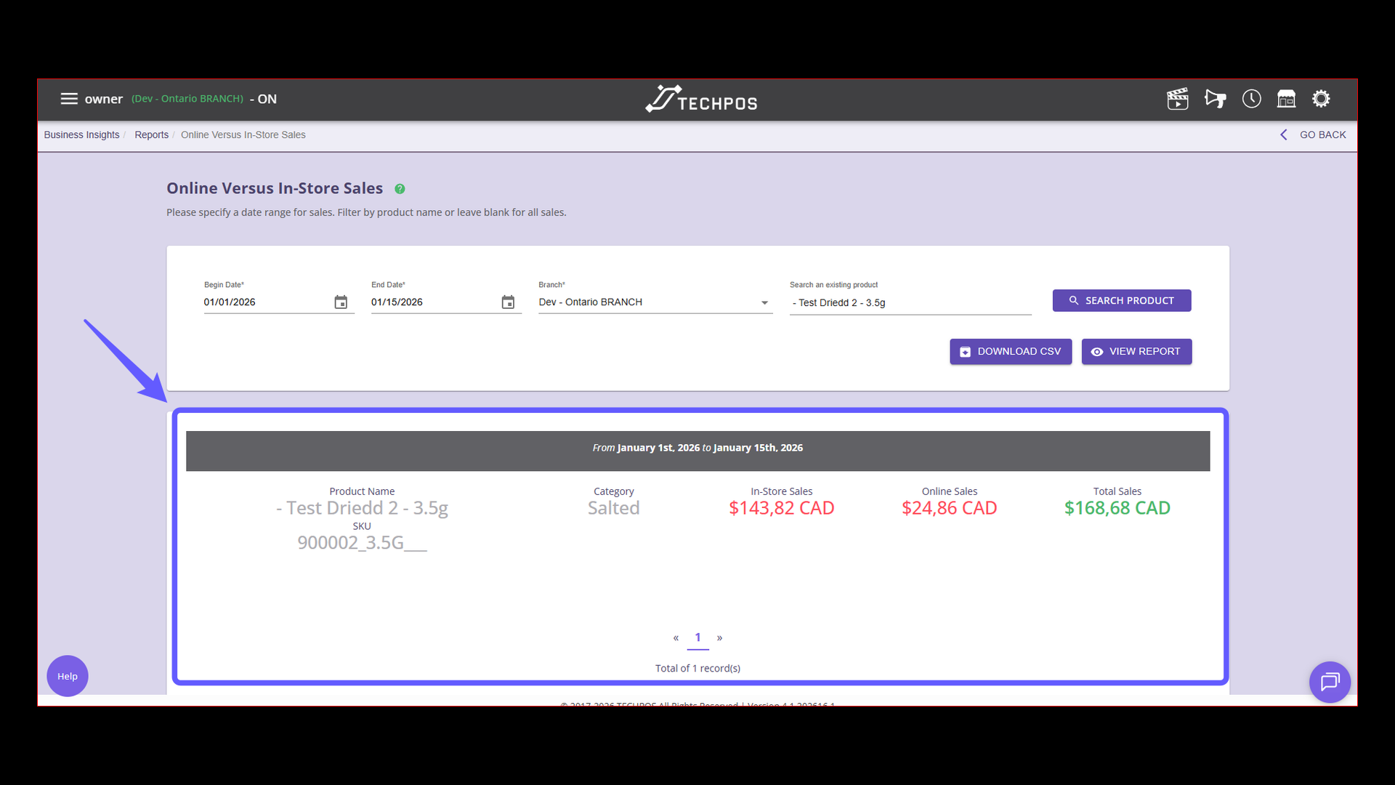Click the green help question mark icon
The width and height of the screenshot is (1395, 785).
pyautogui.click(x=400, y=189)
